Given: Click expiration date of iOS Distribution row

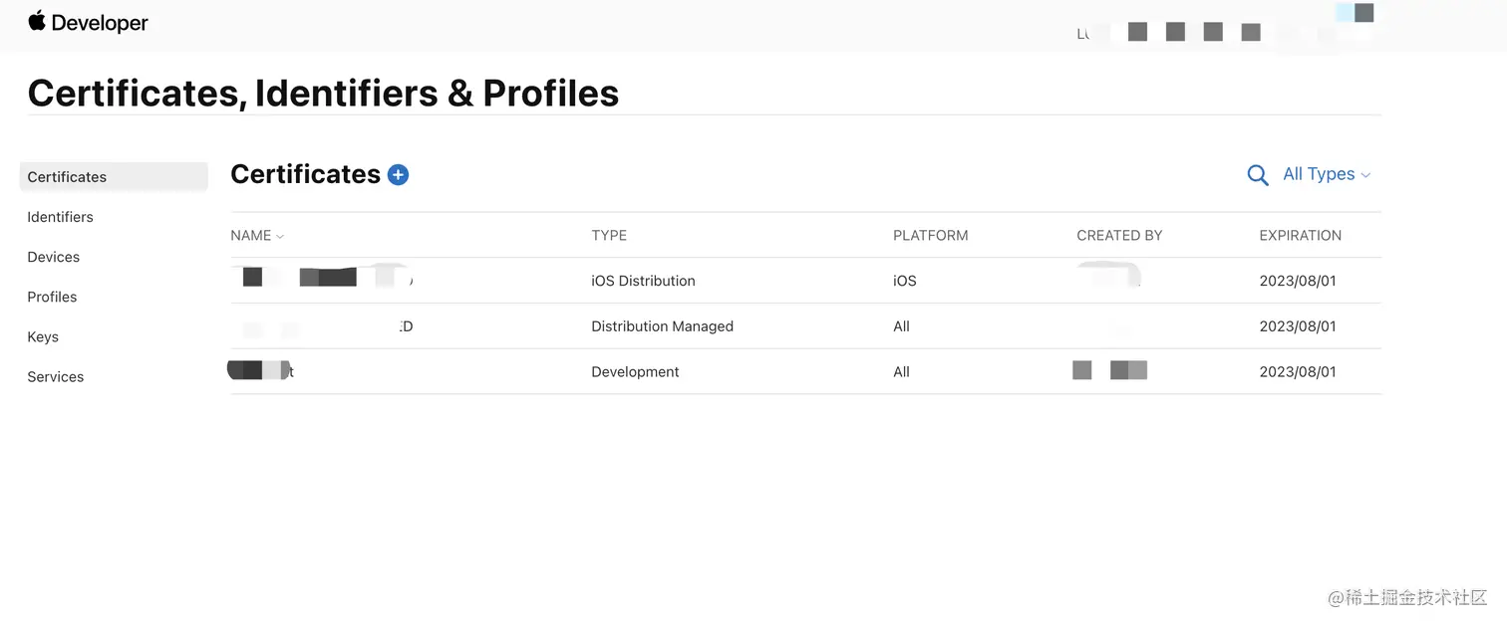Looking at the screenshot, I should pyautogui.click(x=1298, y=281).
